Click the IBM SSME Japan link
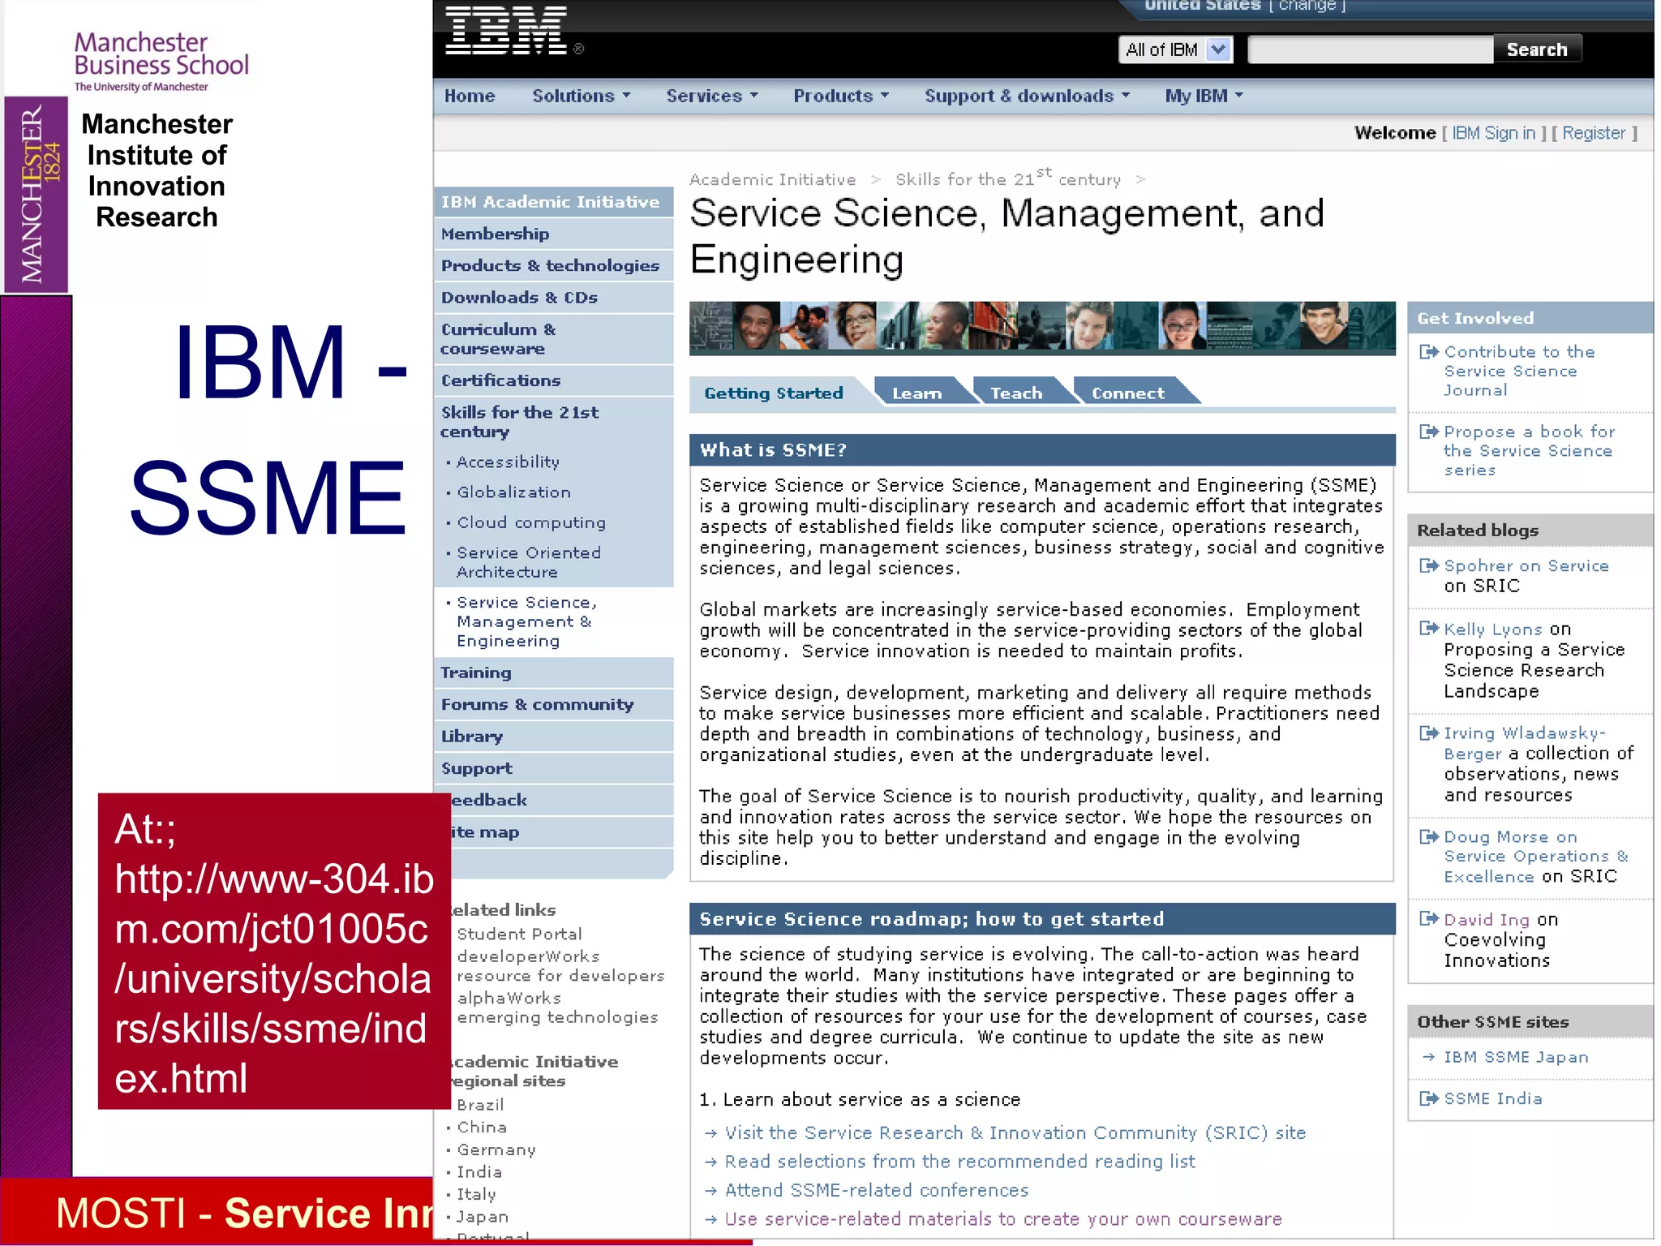Image resolution: width=1661 pixels, height=1246 pixels. (x=1516, y=1058)
